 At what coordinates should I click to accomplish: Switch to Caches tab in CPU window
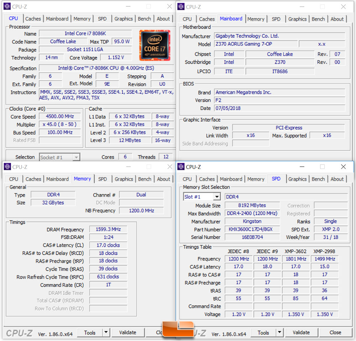tap(33, 19)
